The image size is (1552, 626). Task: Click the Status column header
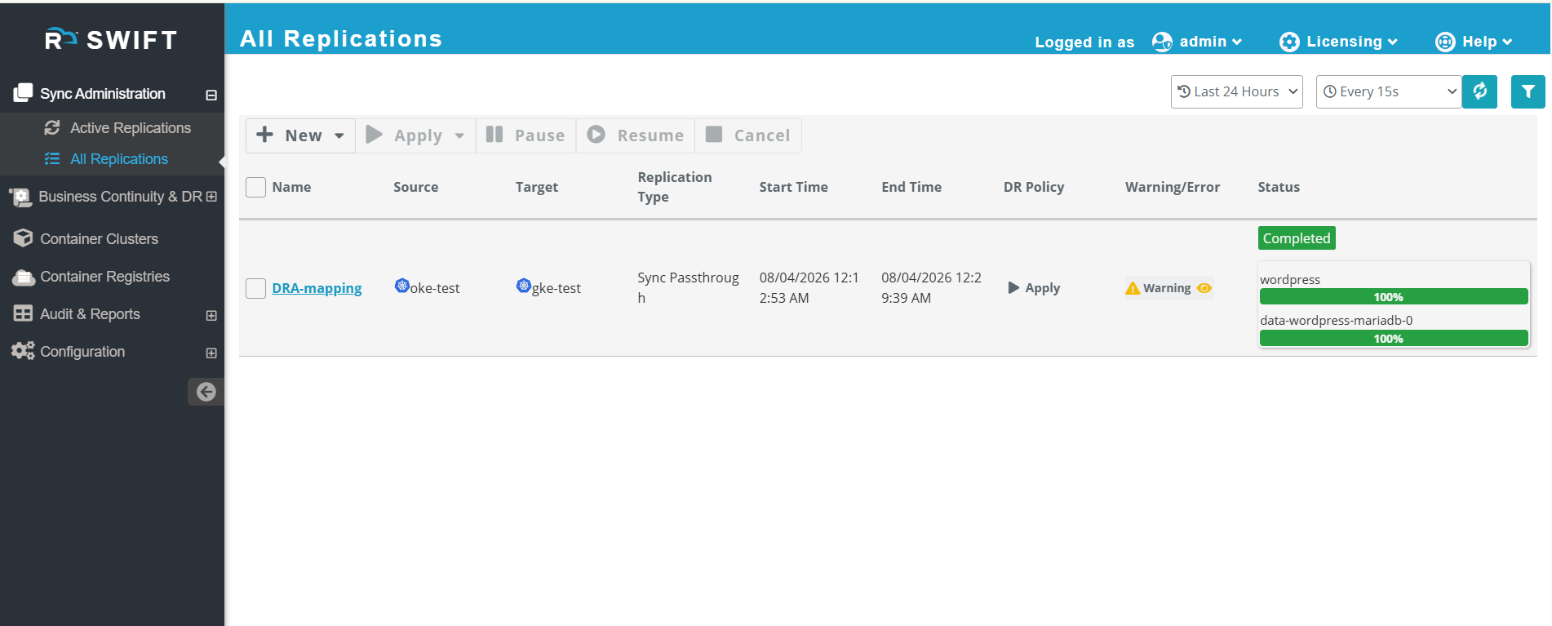[1279, 187]
